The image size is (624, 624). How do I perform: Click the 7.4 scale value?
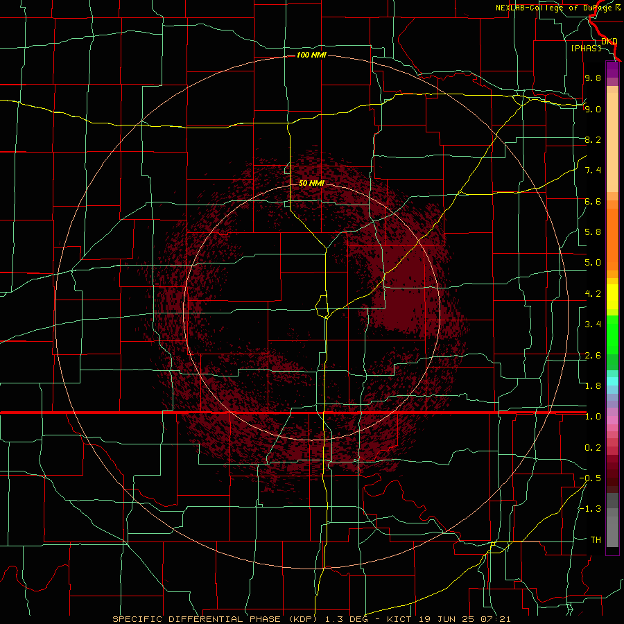tap(593, 171)
